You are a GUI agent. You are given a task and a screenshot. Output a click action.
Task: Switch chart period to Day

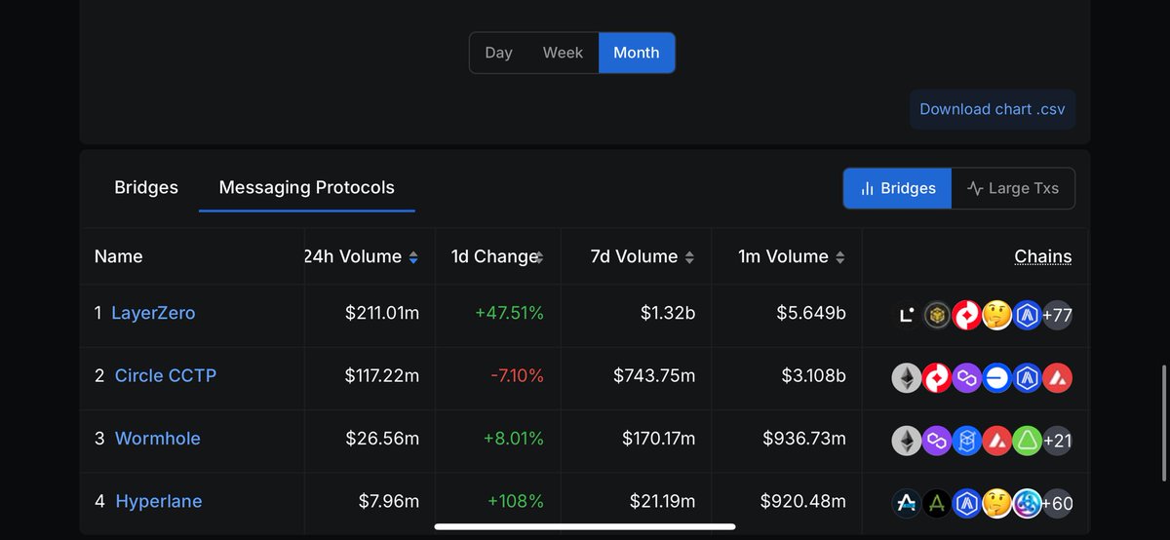pos(498,53)
